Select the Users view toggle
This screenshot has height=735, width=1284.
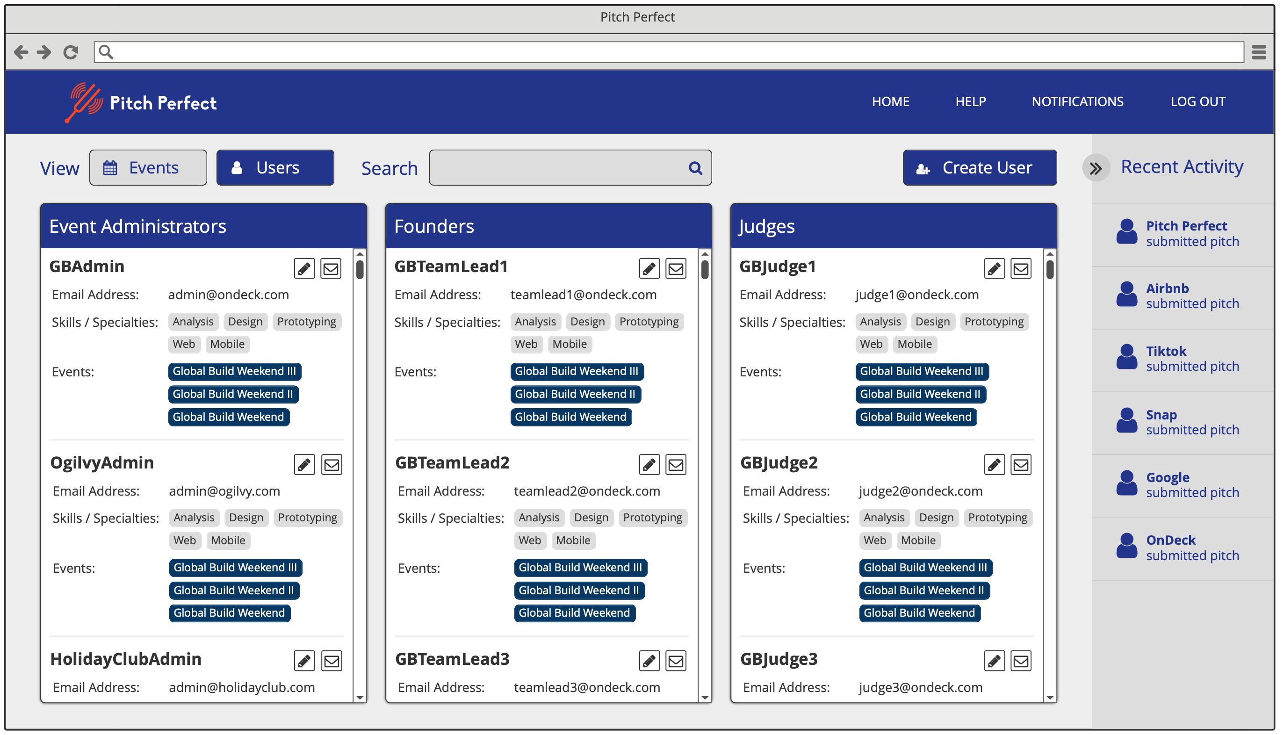tap(275, 167)
